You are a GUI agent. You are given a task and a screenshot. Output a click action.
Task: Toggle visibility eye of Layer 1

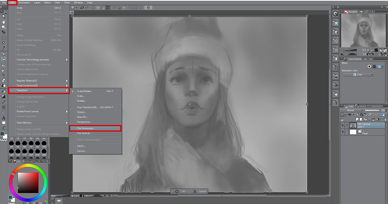pos(343,125)
